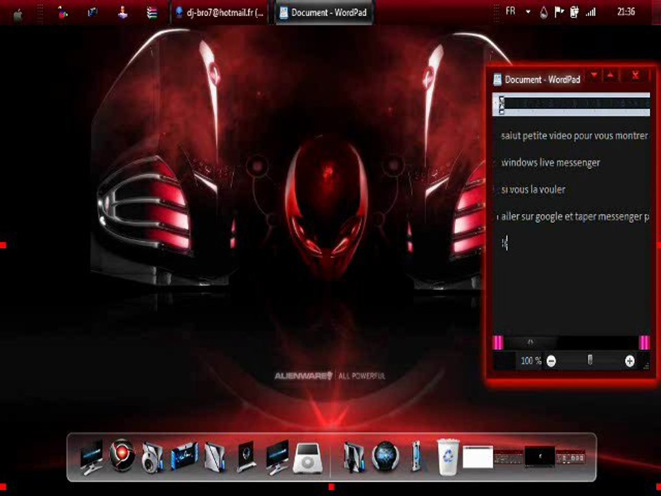Click the WordPad document icon in title bar
Viewport: 661px width, 496px height.
(497, 79)
